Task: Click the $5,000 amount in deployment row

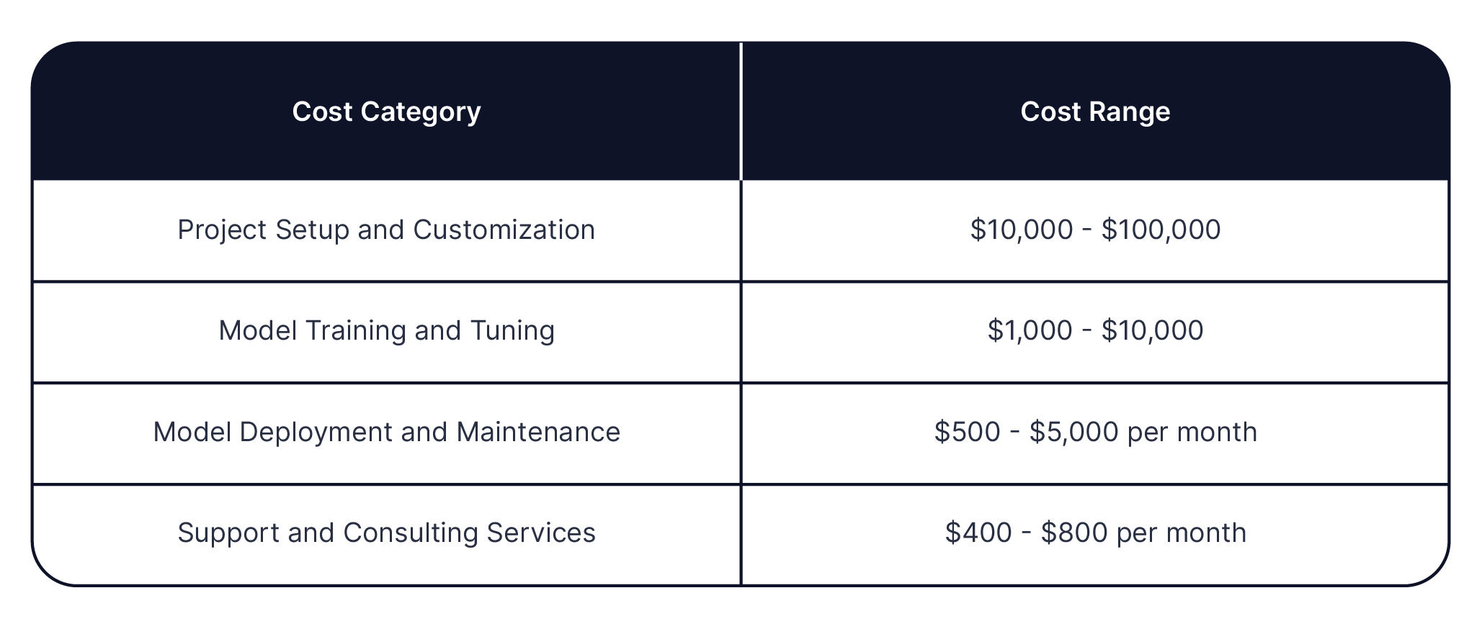Action: click(1073, 433)
